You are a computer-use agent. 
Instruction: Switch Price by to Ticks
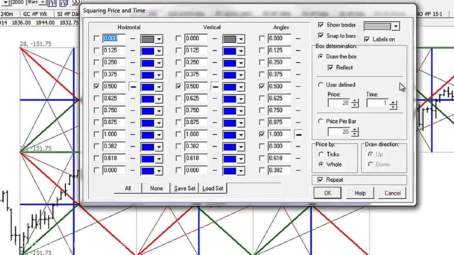[x=321, y=154]
